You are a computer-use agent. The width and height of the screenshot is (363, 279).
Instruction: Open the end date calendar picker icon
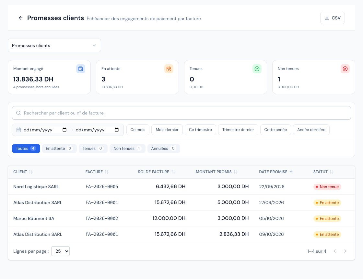(117, 130)
